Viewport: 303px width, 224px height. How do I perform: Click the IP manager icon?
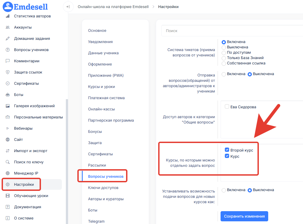(8, 173)
